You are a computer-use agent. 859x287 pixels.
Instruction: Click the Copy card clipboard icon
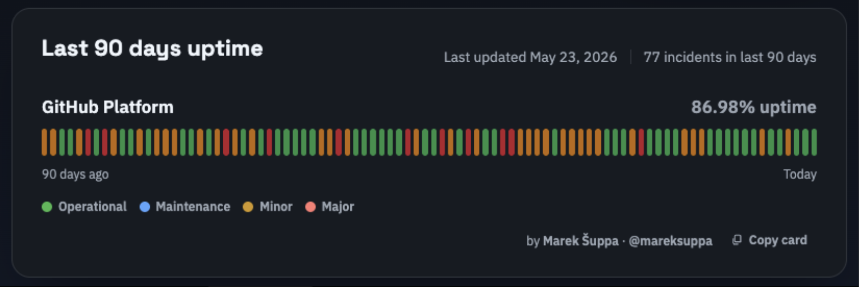[737, 240]
